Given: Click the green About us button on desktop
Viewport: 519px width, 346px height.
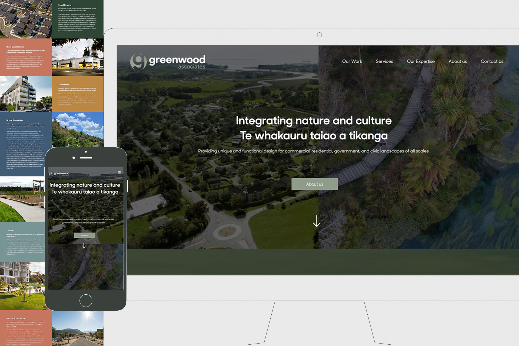Looking at the screenshot, I should [x=314, y=184].
